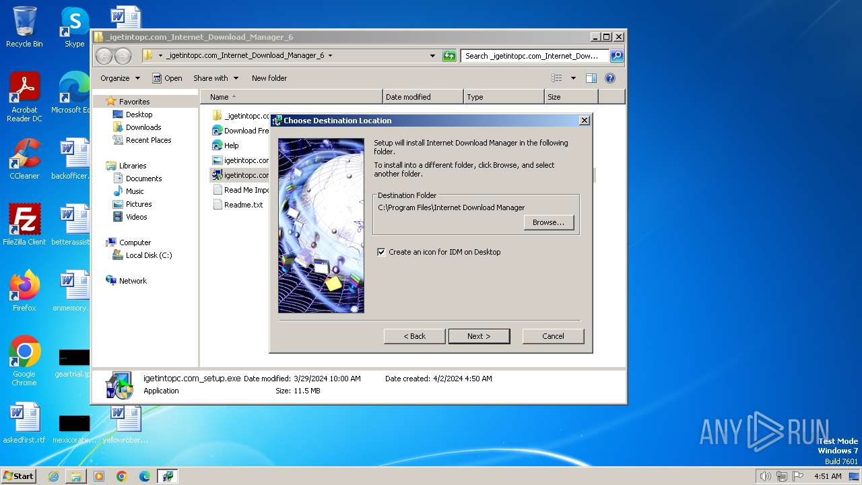The image size is (862, 485).
Task: Click Explorer back navigation arrow
Action: (x=104, y=56)
